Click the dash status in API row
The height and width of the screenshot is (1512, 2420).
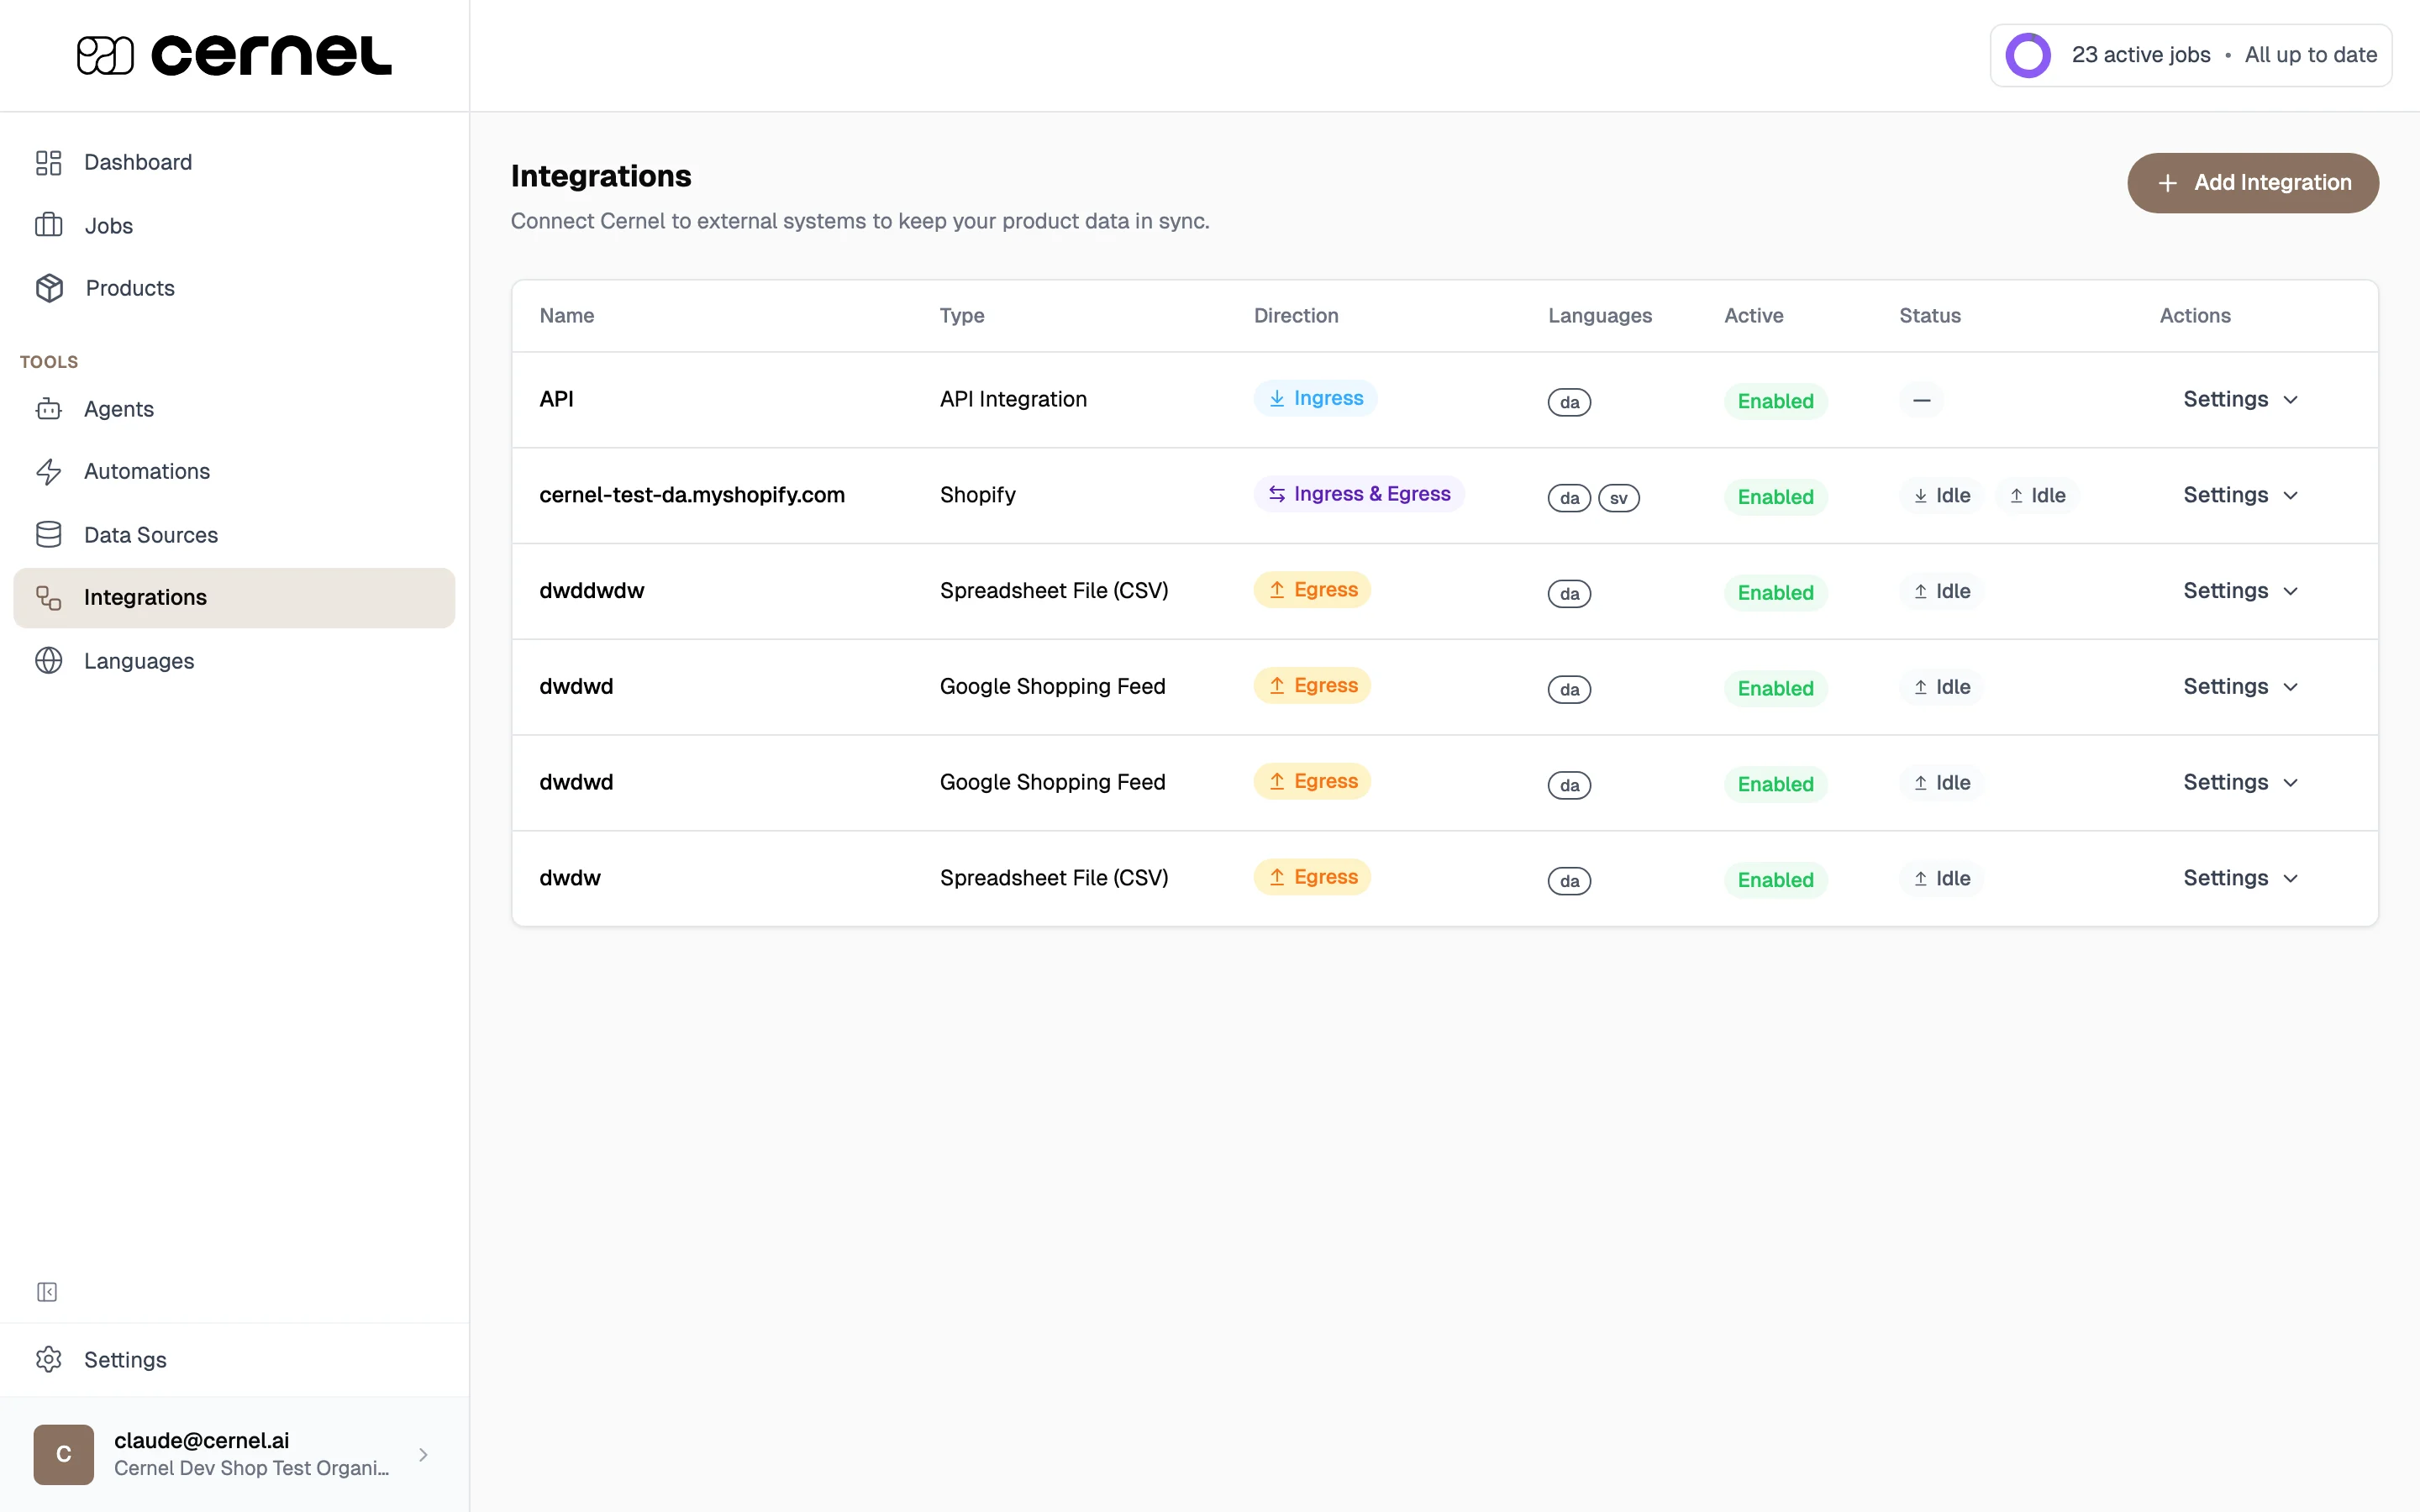pyautogui.click(x=1921, y=400)
